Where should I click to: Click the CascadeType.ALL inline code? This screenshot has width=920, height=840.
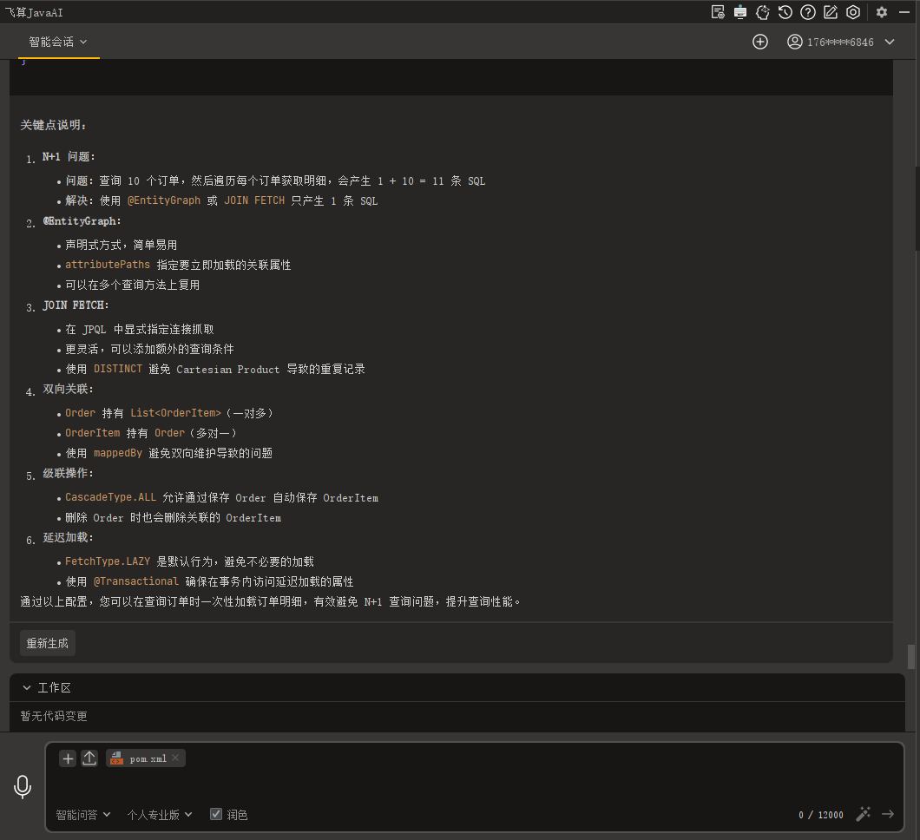click(110, 497)
